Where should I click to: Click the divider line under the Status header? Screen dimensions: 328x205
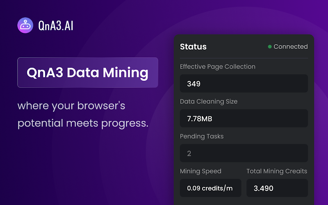click(244, 58)
